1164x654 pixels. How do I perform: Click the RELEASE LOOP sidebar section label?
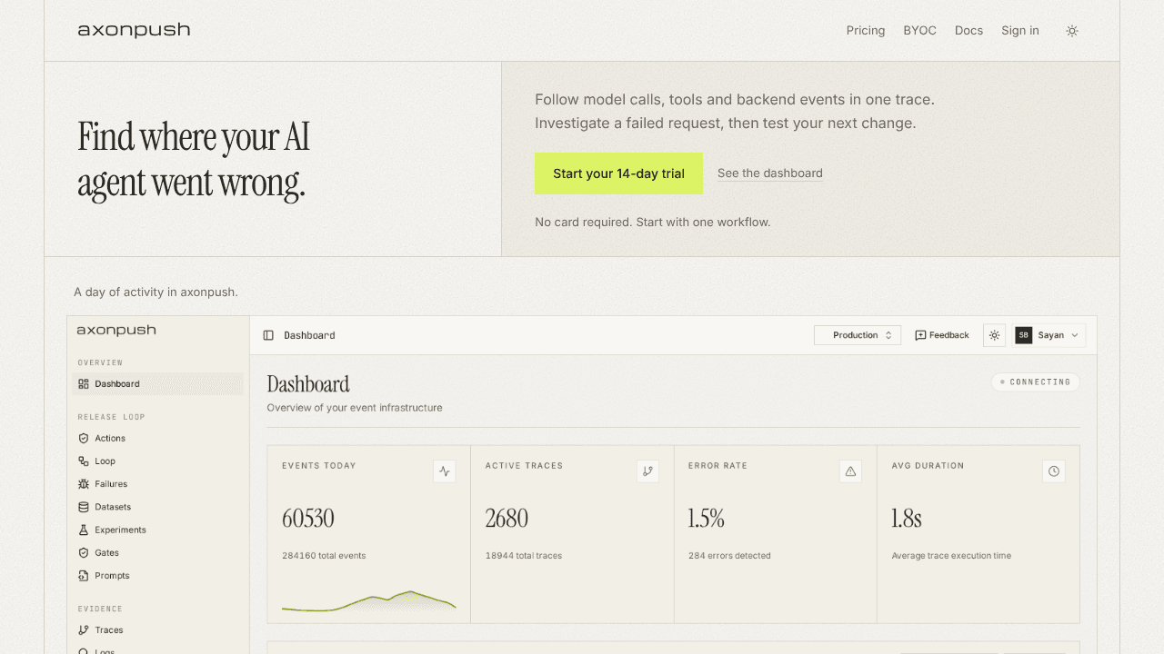(112, 417)
